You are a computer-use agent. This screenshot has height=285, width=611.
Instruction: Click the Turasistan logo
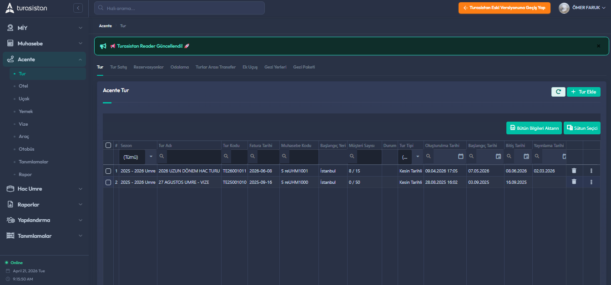point(26,8)
